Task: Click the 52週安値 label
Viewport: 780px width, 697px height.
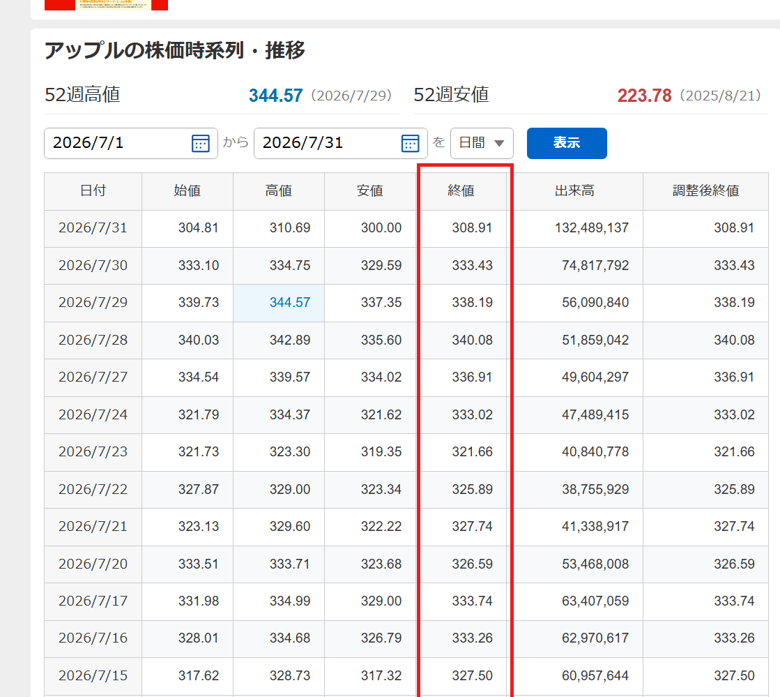Action: 451,95
